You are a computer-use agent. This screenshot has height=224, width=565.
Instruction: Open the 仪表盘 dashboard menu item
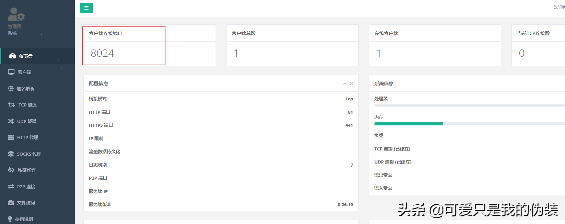coord(37,56)
